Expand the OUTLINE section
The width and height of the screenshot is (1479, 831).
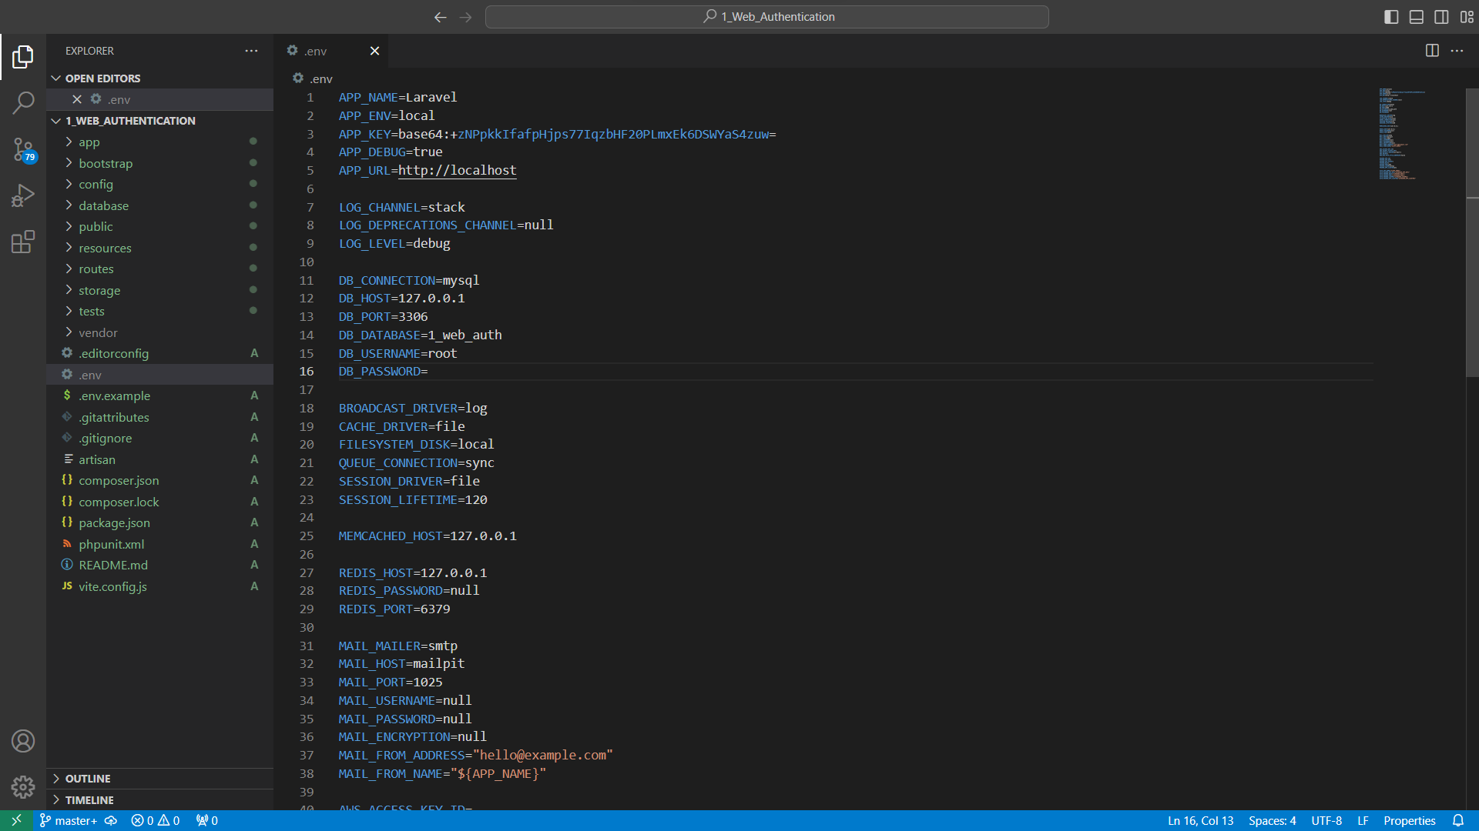(x=88, y=779)
